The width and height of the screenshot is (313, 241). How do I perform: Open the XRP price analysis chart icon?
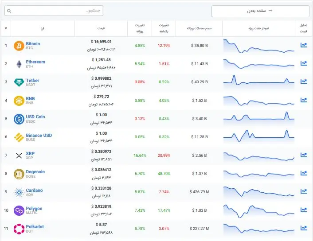click(x=303, y=155)
